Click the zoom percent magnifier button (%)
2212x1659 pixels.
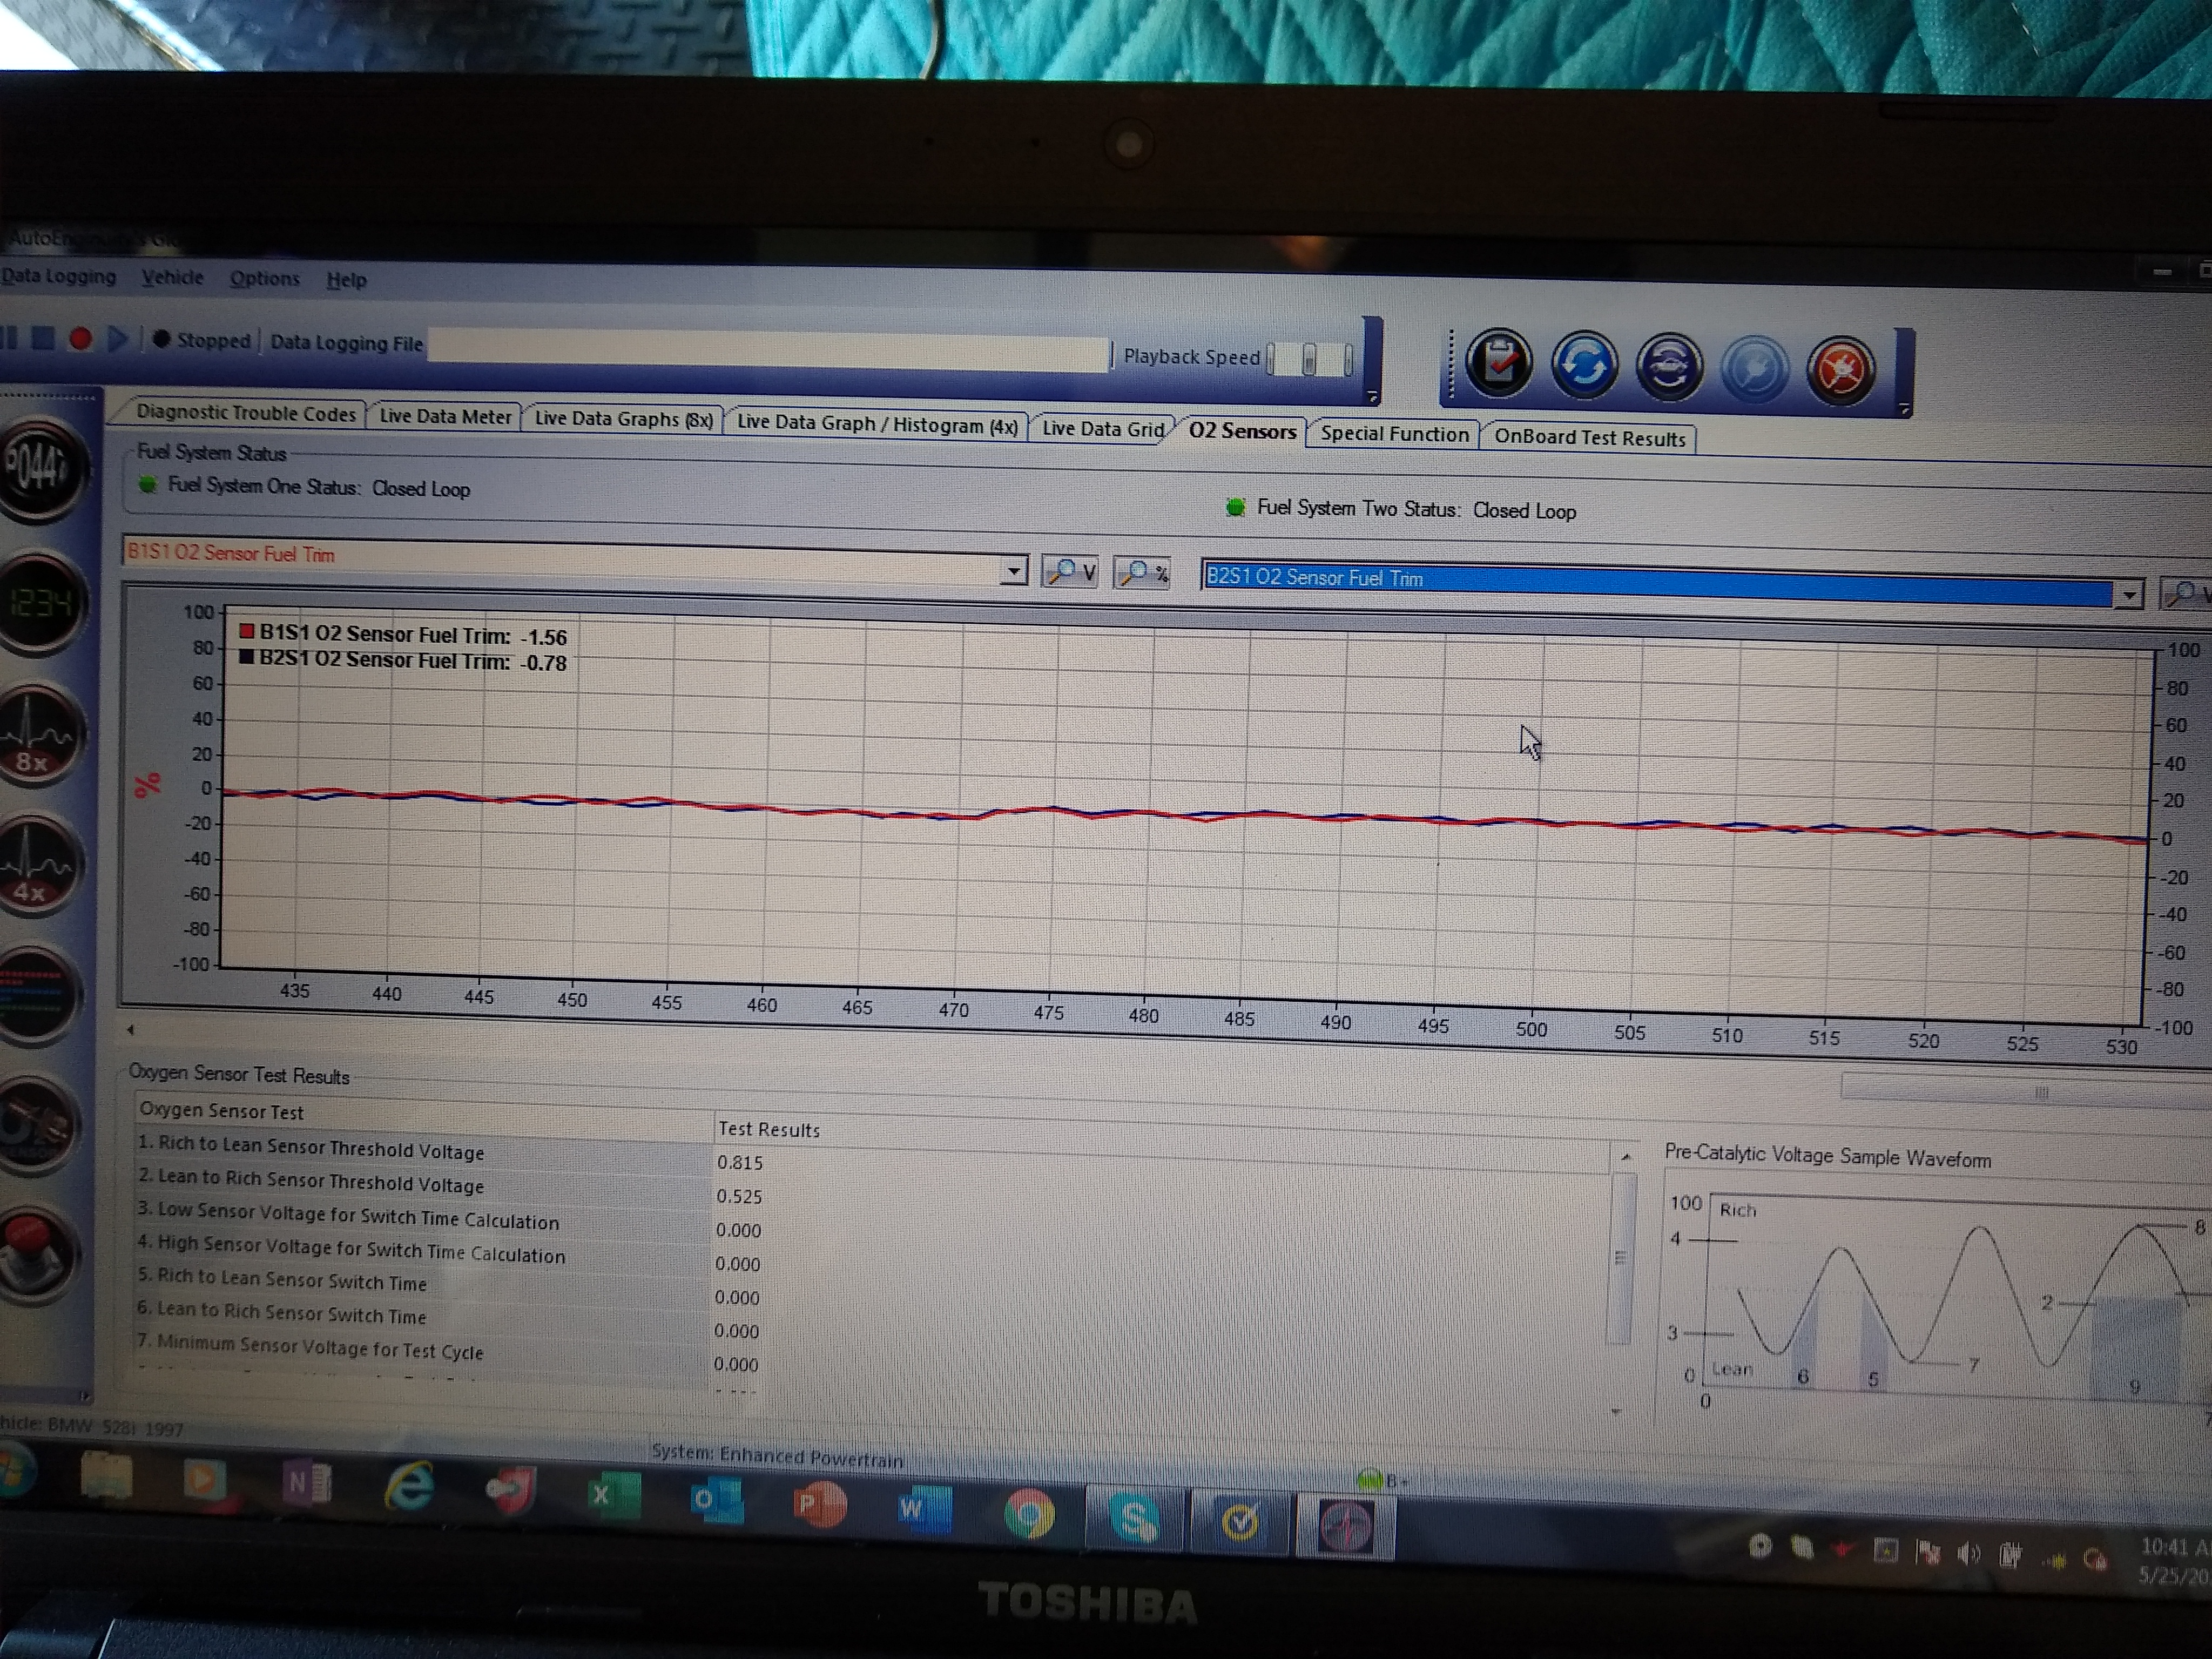(1142, 573)
